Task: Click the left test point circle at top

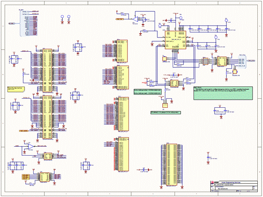Action: (x=62, y=17)
